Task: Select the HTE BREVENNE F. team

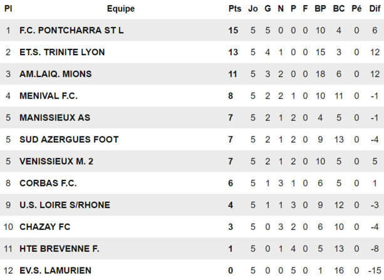Action: pos(59,249)
